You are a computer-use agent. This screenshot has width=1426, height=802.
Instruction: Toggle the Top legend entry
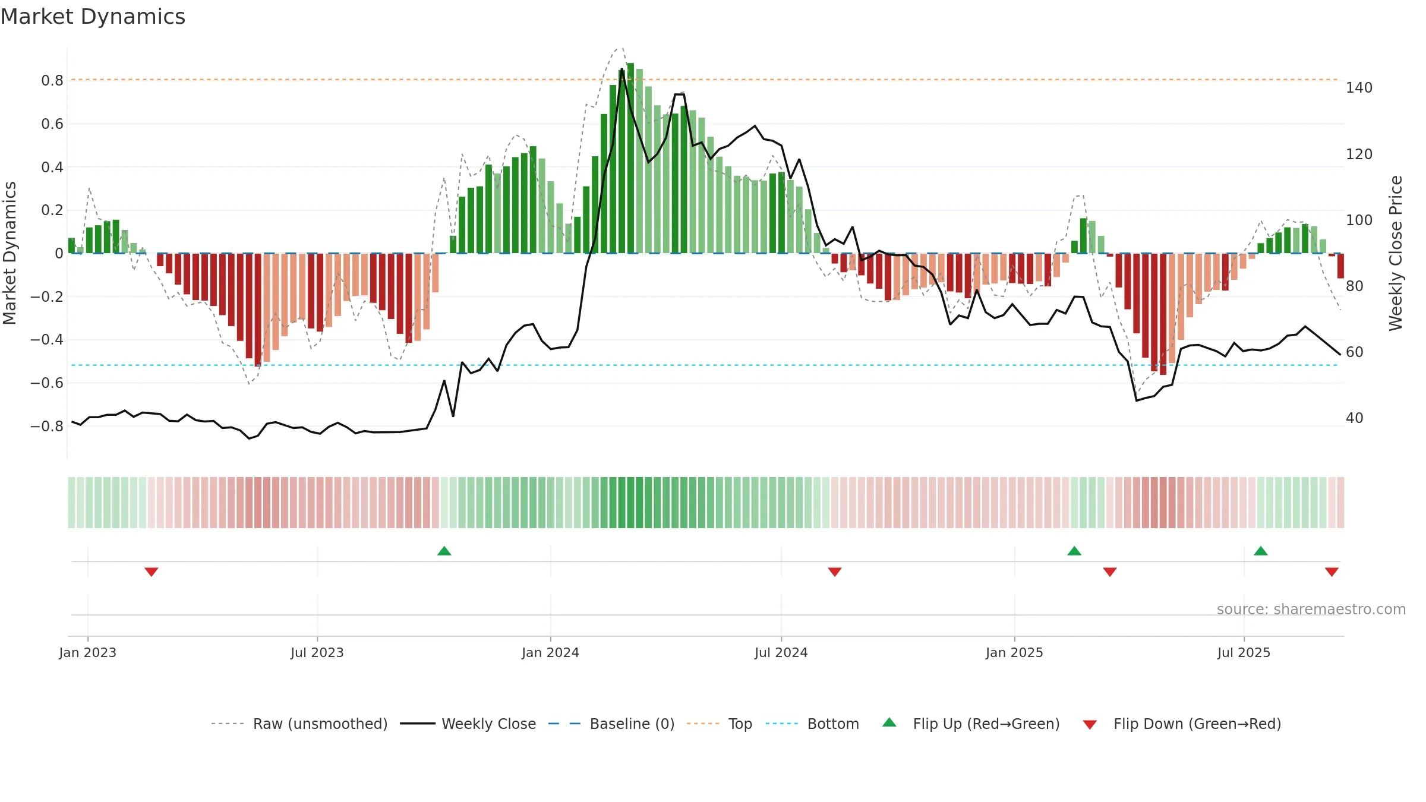pos(720,724)
